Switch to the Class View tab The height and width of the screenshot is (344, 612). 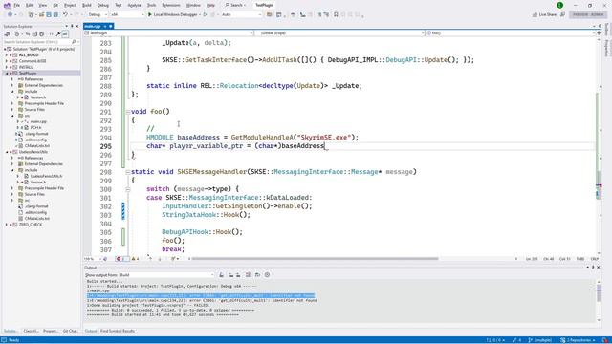click(31, 331)
